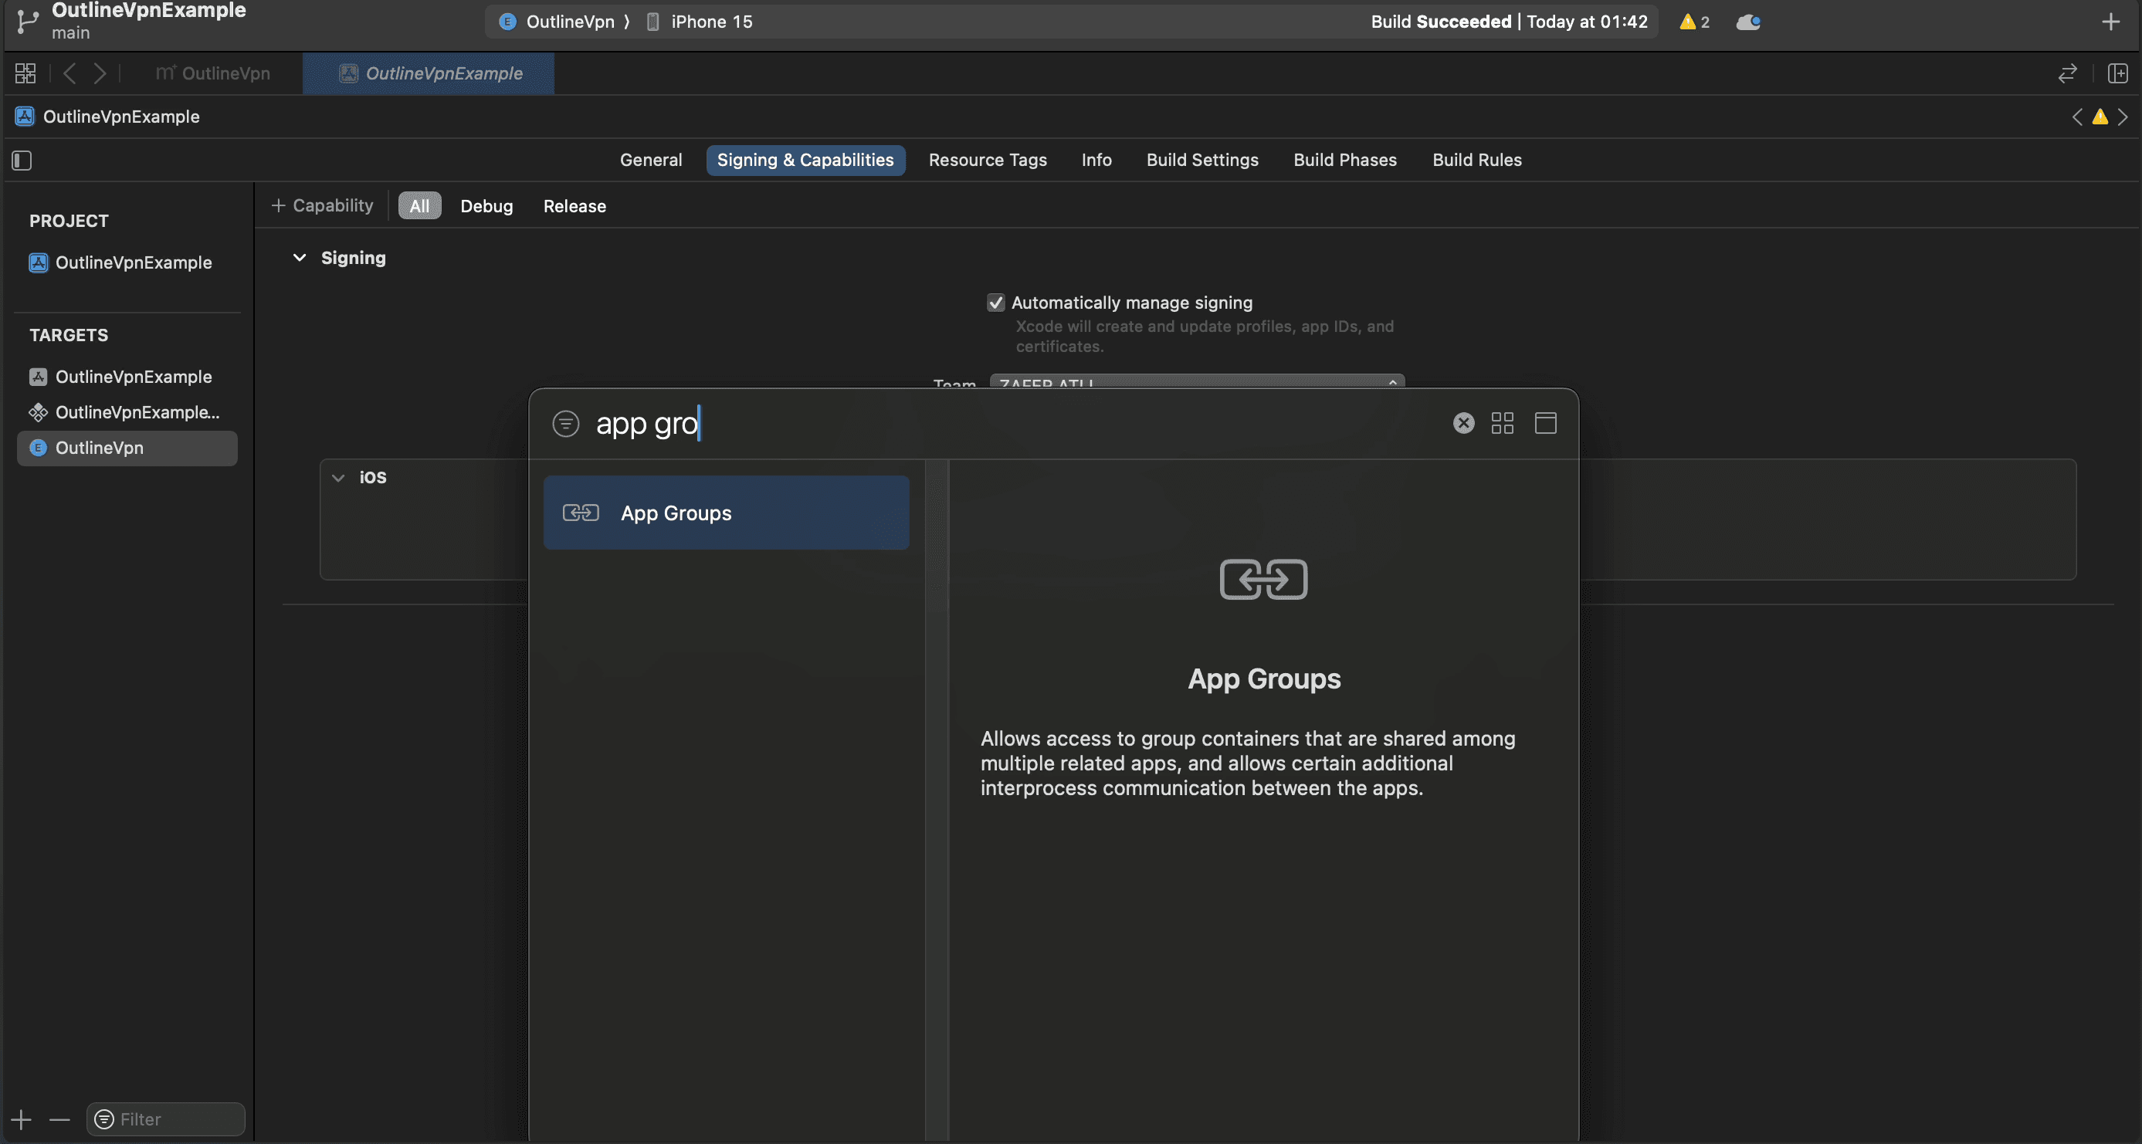2142x1144 pixels.
Task: Select the OutlineVpnExample editor tab
Action: (429, 73)
